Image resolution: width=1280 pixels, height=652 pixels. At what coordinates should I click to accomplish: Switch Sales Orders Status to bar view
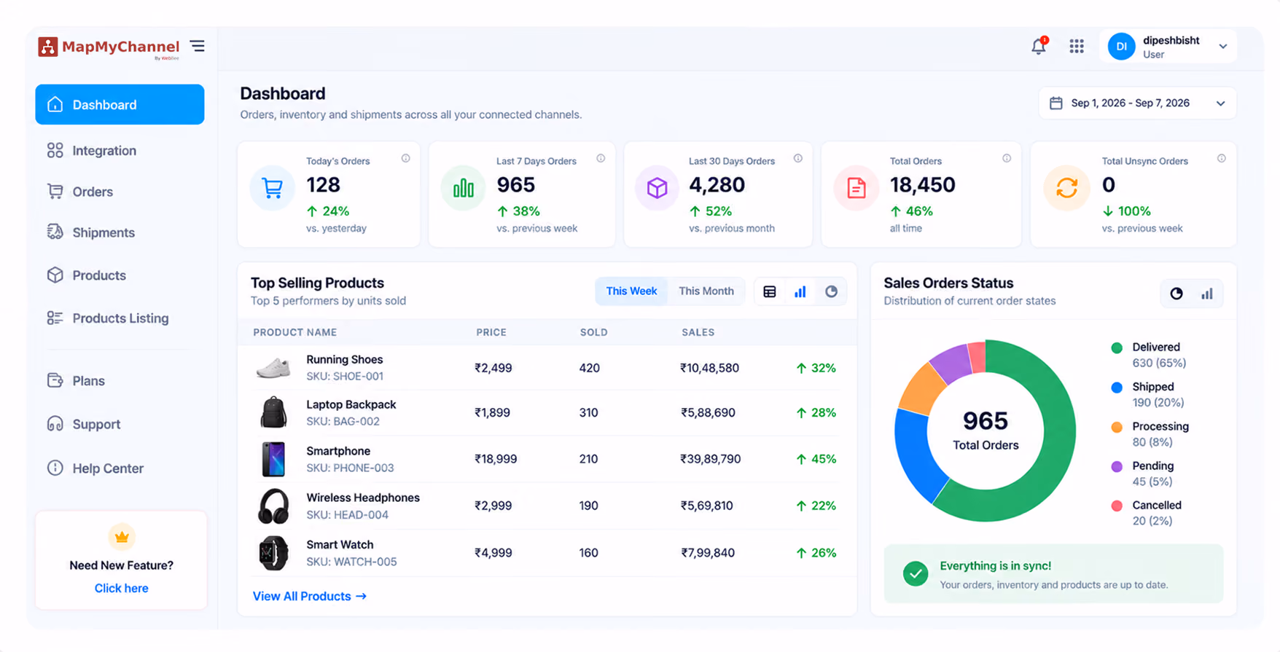[x=1207, y=294]
